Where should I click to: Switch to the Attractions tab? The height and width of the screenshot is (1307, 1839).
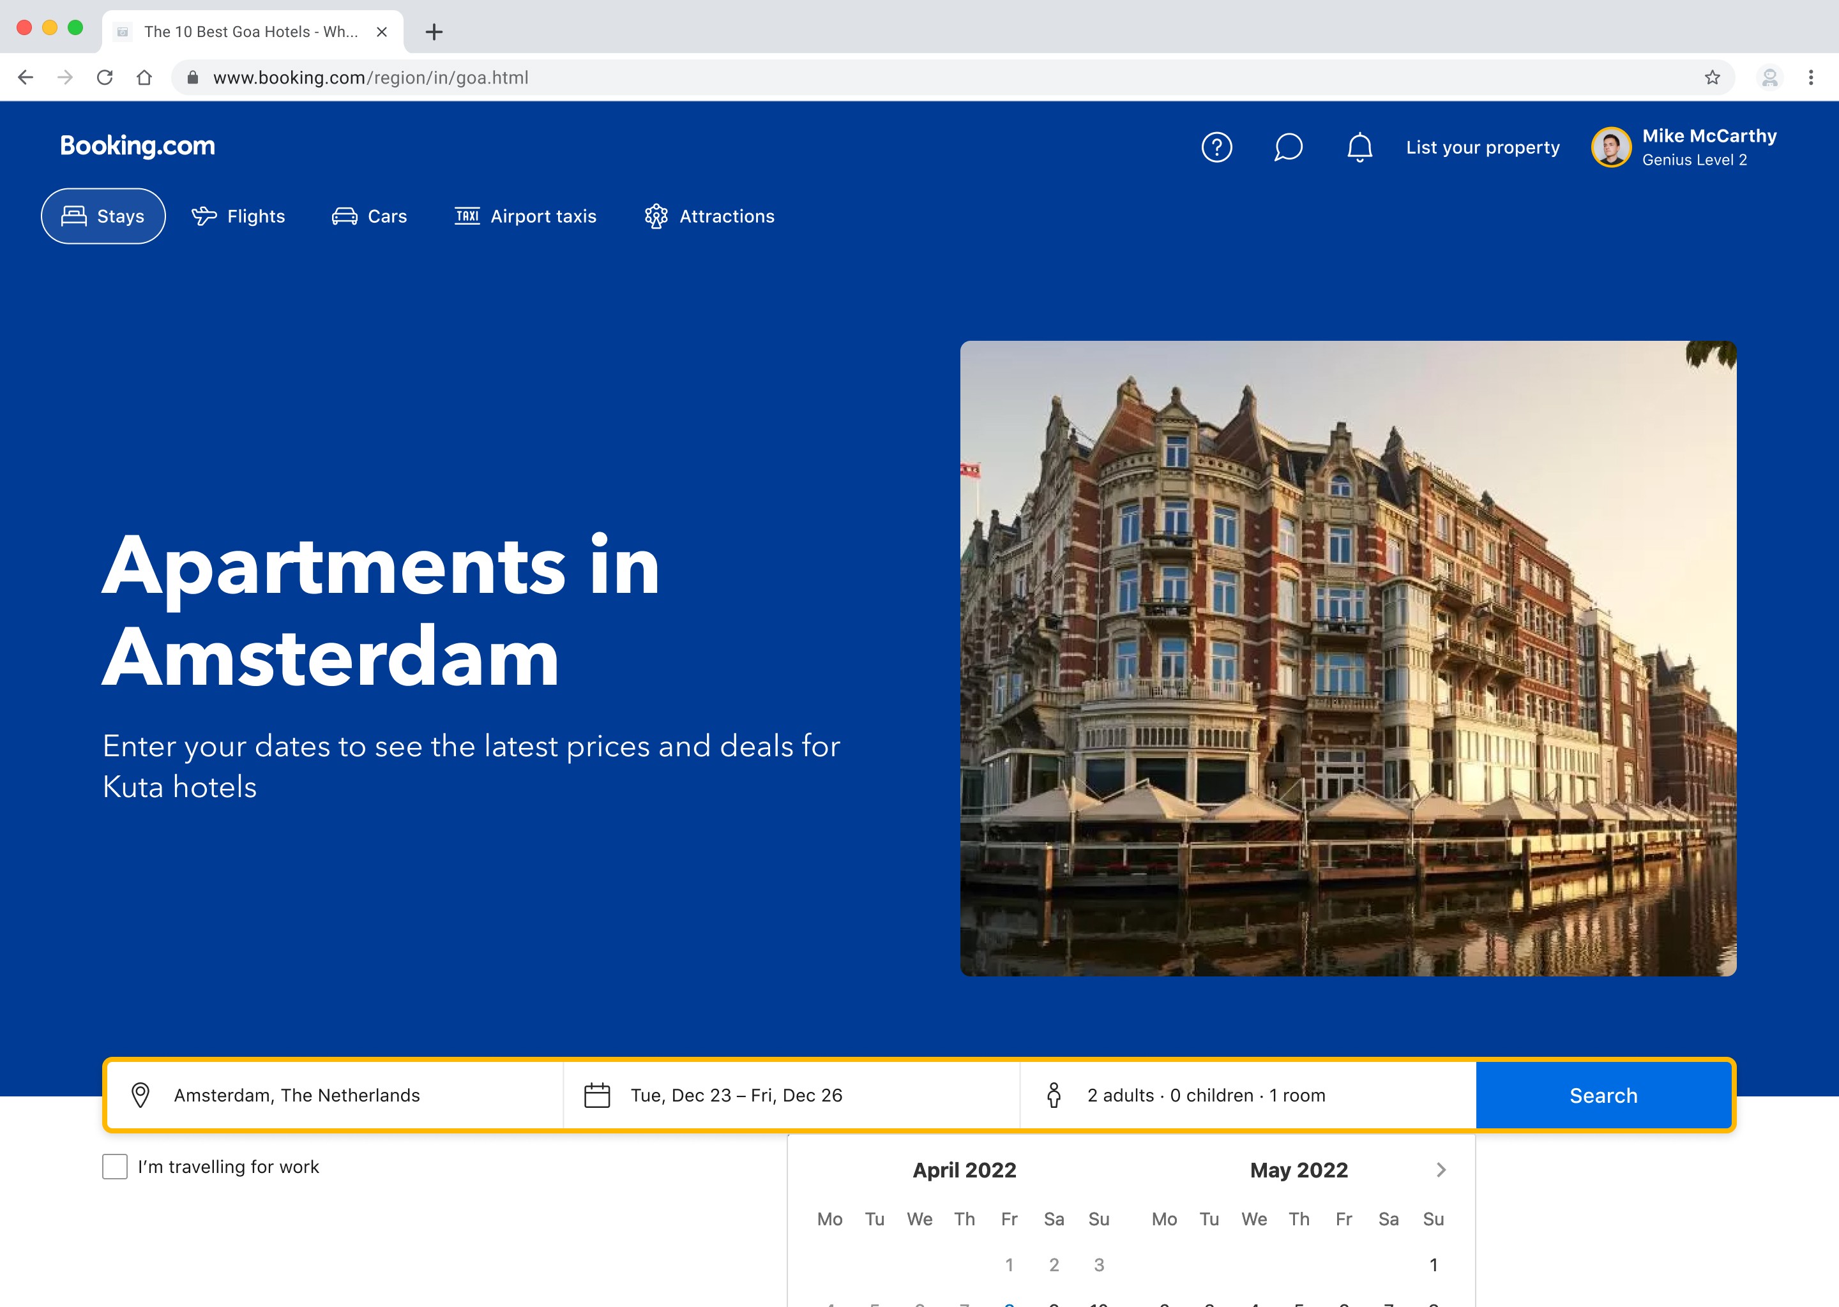tap(709, 216)
